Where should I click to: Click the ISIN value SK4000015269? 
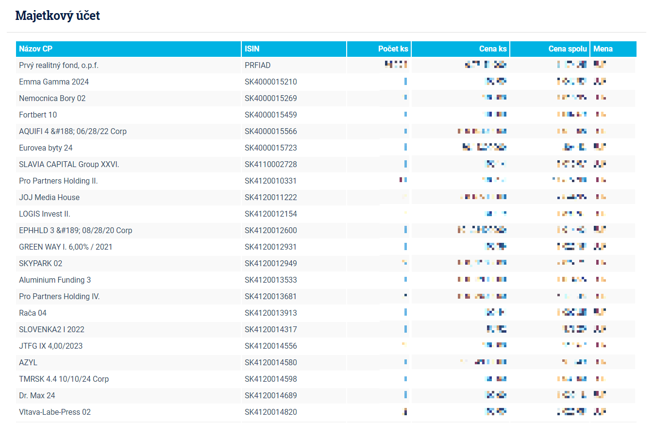pos(271,98)
